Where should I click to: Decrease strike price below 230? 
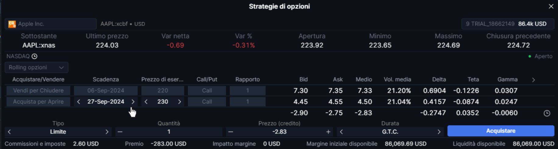(146, 102)
